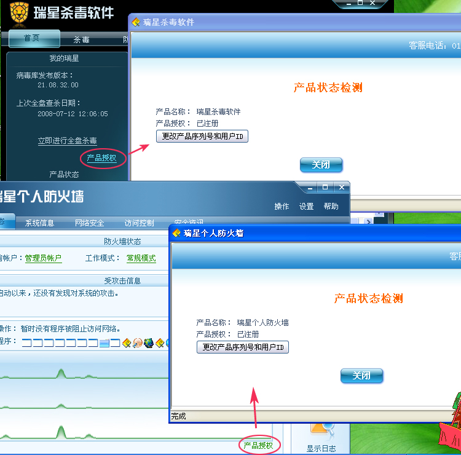Click 关闭 in the antivirus status dialog
Image resolution: width=461 pixels, height=455 pixels.
point(321,165)
